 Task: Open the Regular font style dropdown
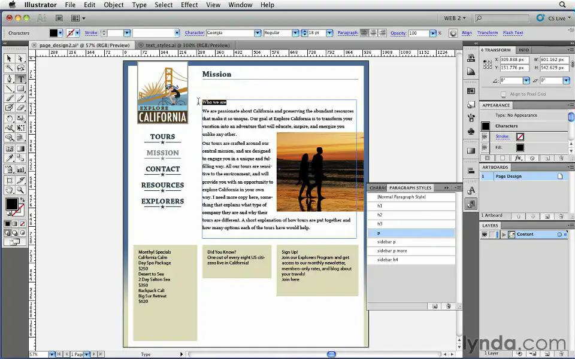(x=295, y=33)
